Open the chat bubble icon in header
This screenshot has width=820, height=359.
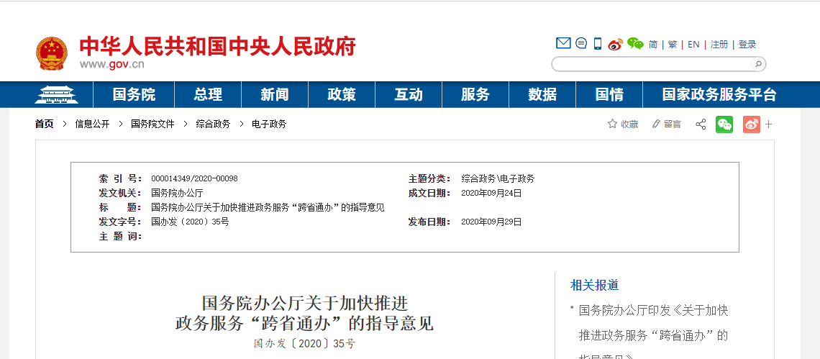point(581,43)
